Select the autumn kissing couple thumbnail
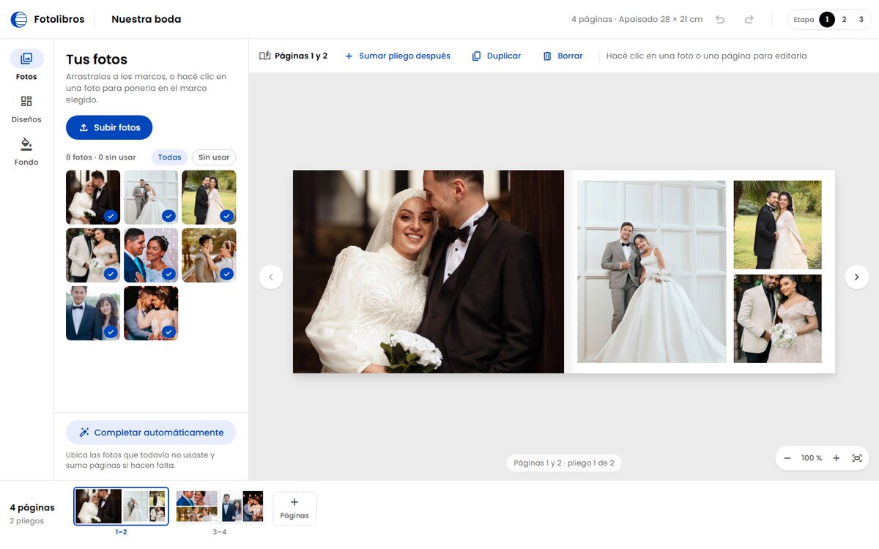This screenshot has height=549, width=879. 209,255
